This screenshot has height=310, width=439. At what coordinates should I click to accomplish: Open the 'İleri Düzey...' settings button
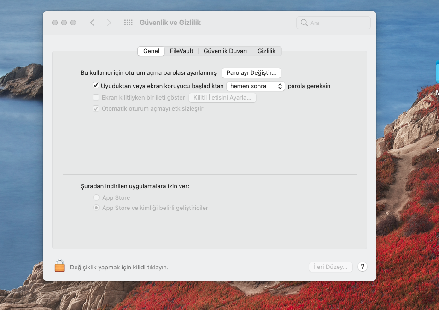tap(330, 267)
